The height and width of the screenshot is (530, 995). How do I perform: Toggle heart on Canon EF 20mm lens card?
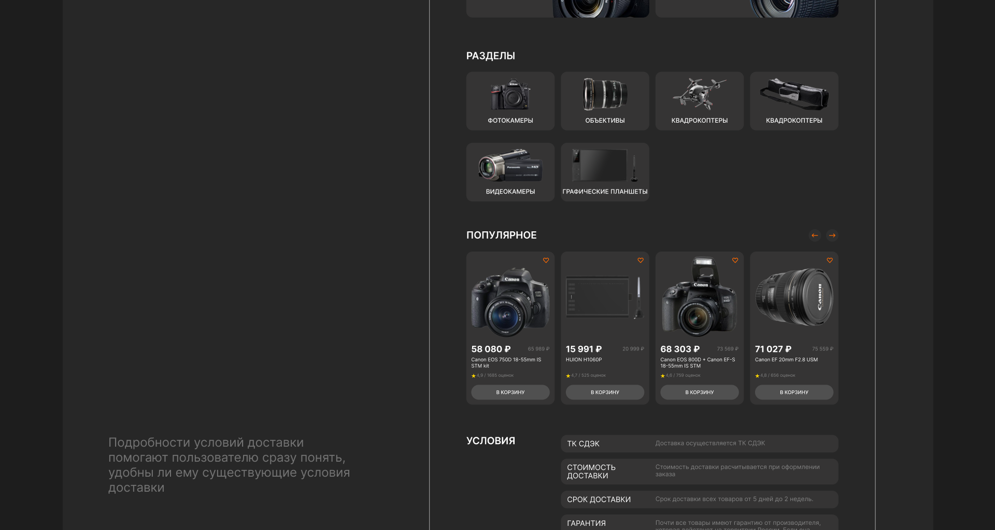(830, 260)
